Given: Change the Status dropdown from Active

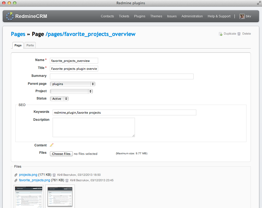Looking at the screenshot, I should point(59,99).
